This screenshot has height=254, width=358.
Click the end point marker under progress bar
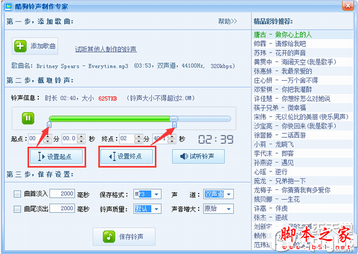click(x=175, y=125)
